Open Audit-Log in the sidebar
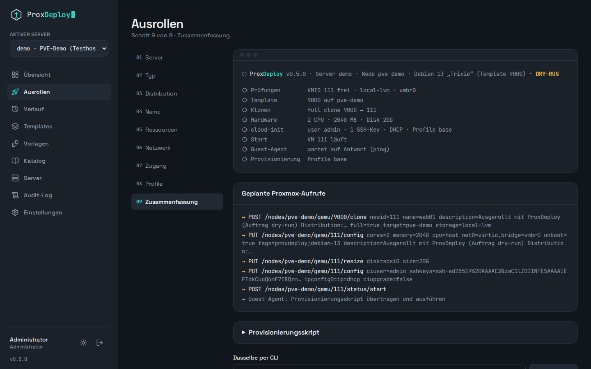Screen dimensions: 591x369 click(59, 195)
